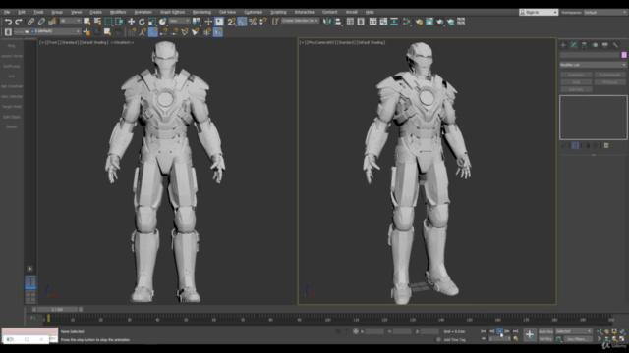Open the Rendering menu

point(201,12)
